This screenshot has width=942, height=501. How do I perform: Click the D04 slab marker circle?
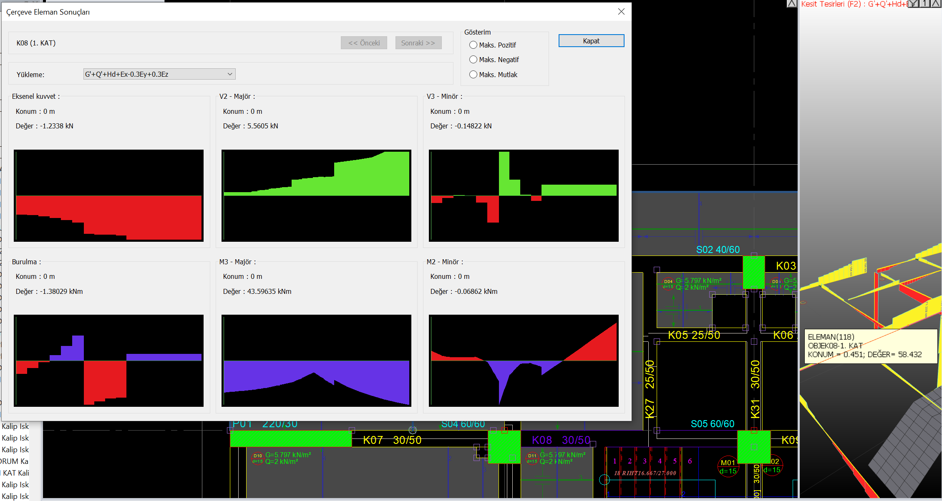point(668,284)
